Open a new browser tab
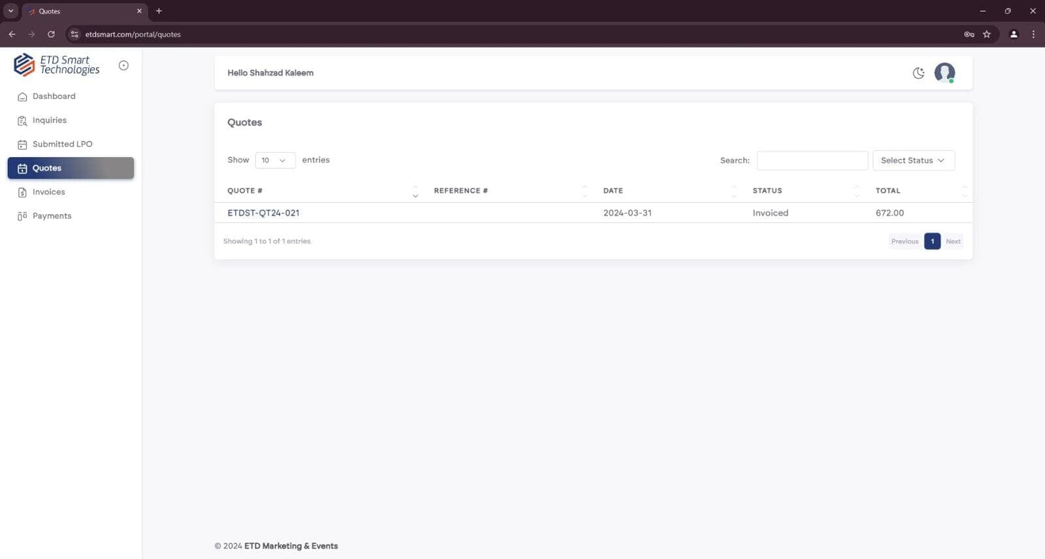The width and height of the screenshot is (1045, 559). pyautogui.click(x=159, y=11)
